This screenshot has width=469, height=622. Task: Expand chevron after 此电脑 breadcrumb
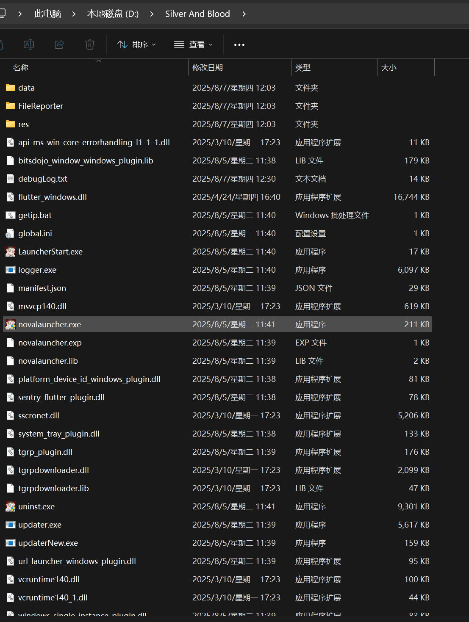(74, 14)
